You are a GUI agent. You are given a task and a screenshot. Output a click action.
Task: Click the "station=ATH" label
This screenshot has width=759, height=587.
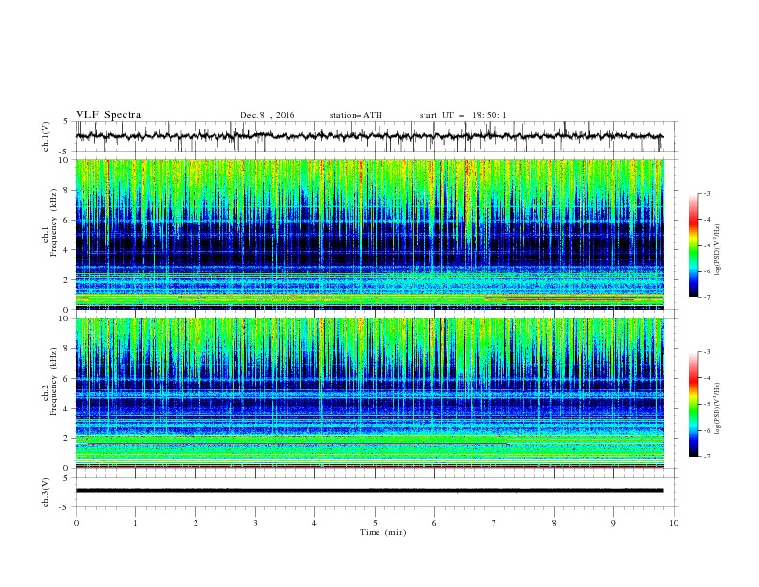click(x=356, y=115)
